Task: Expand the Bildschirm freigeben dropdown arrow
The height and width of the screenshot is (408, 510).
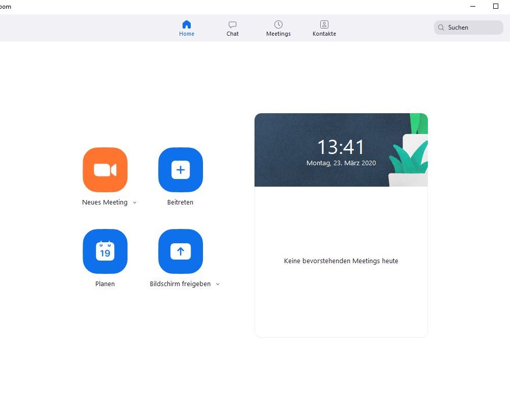Action: [218, 285]
